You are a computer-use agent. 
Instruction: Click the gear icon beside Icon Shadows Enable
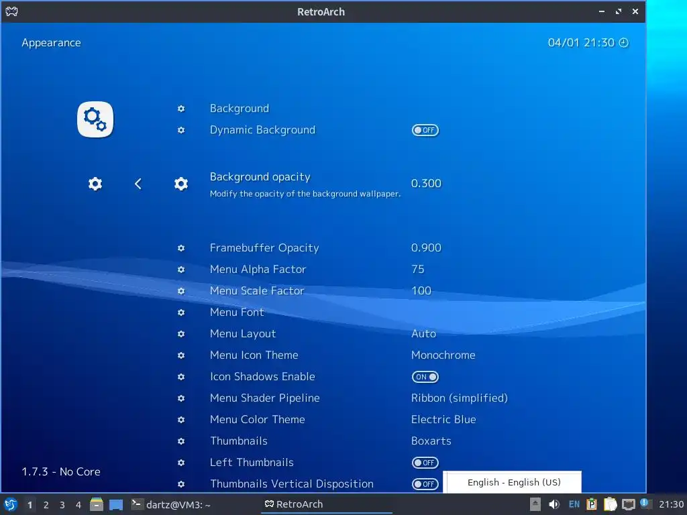[181, 377]
